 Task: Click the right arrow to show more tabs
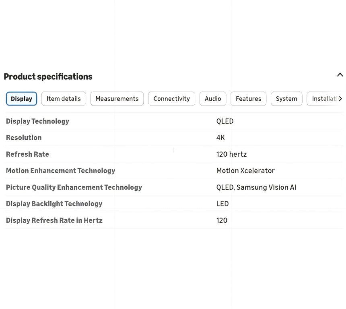[x=340, y=99]
